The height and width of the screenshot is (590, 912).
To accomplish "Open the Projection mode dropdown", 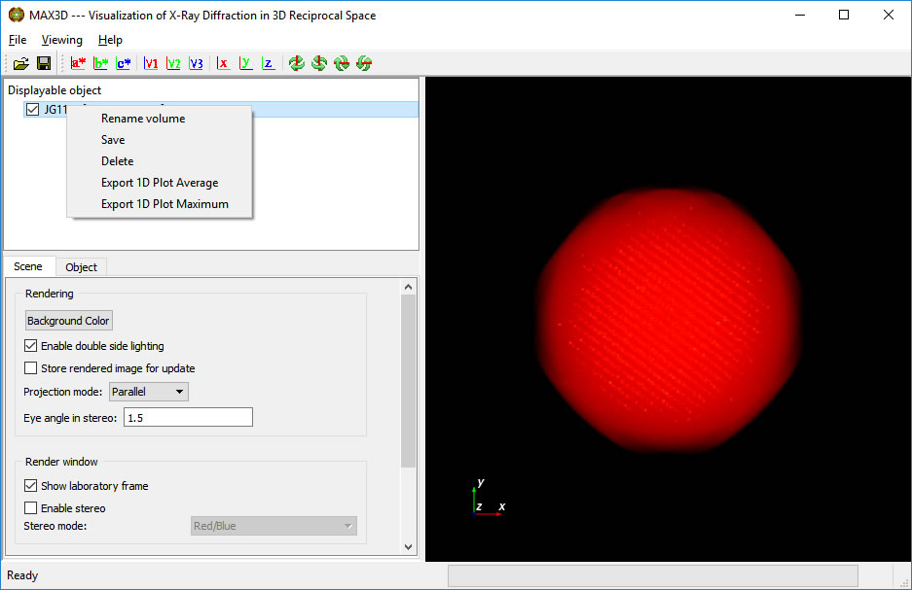I will coord(149,392).
